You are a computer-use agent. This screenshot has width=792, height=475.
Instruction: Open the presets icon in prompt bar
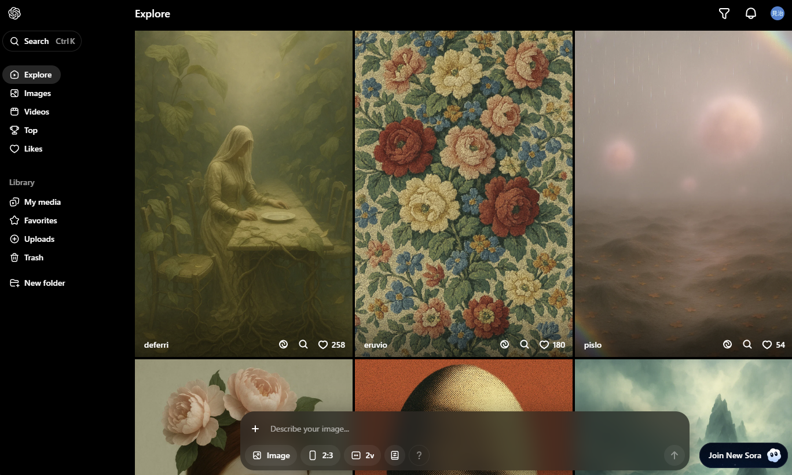395,455
